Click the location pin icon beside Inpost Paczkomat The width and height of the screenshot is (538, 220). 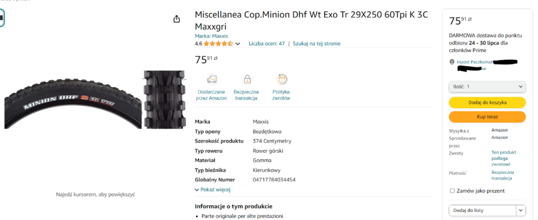452,62
